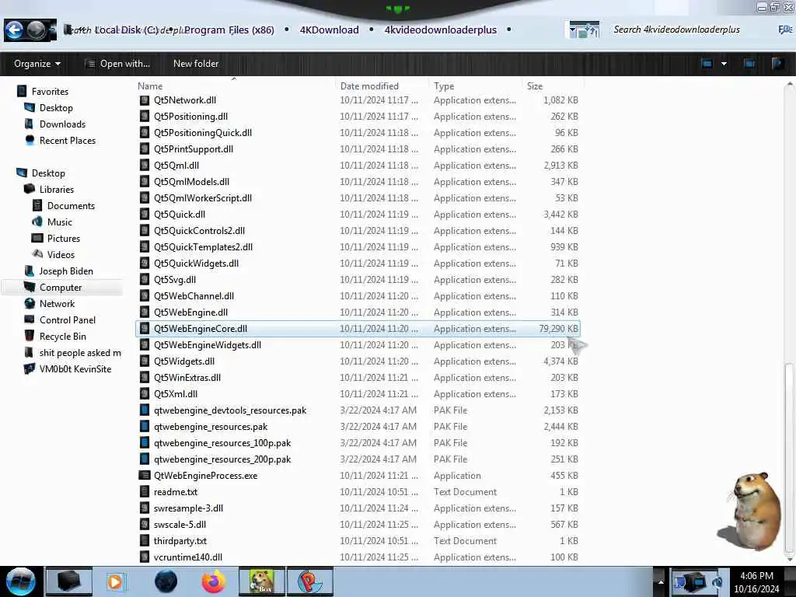Select Qt5Network.dll file icon

(x=145, y=100)
